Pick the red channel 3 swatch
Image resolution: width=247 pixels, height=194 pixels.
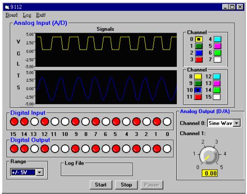[199, 60]
